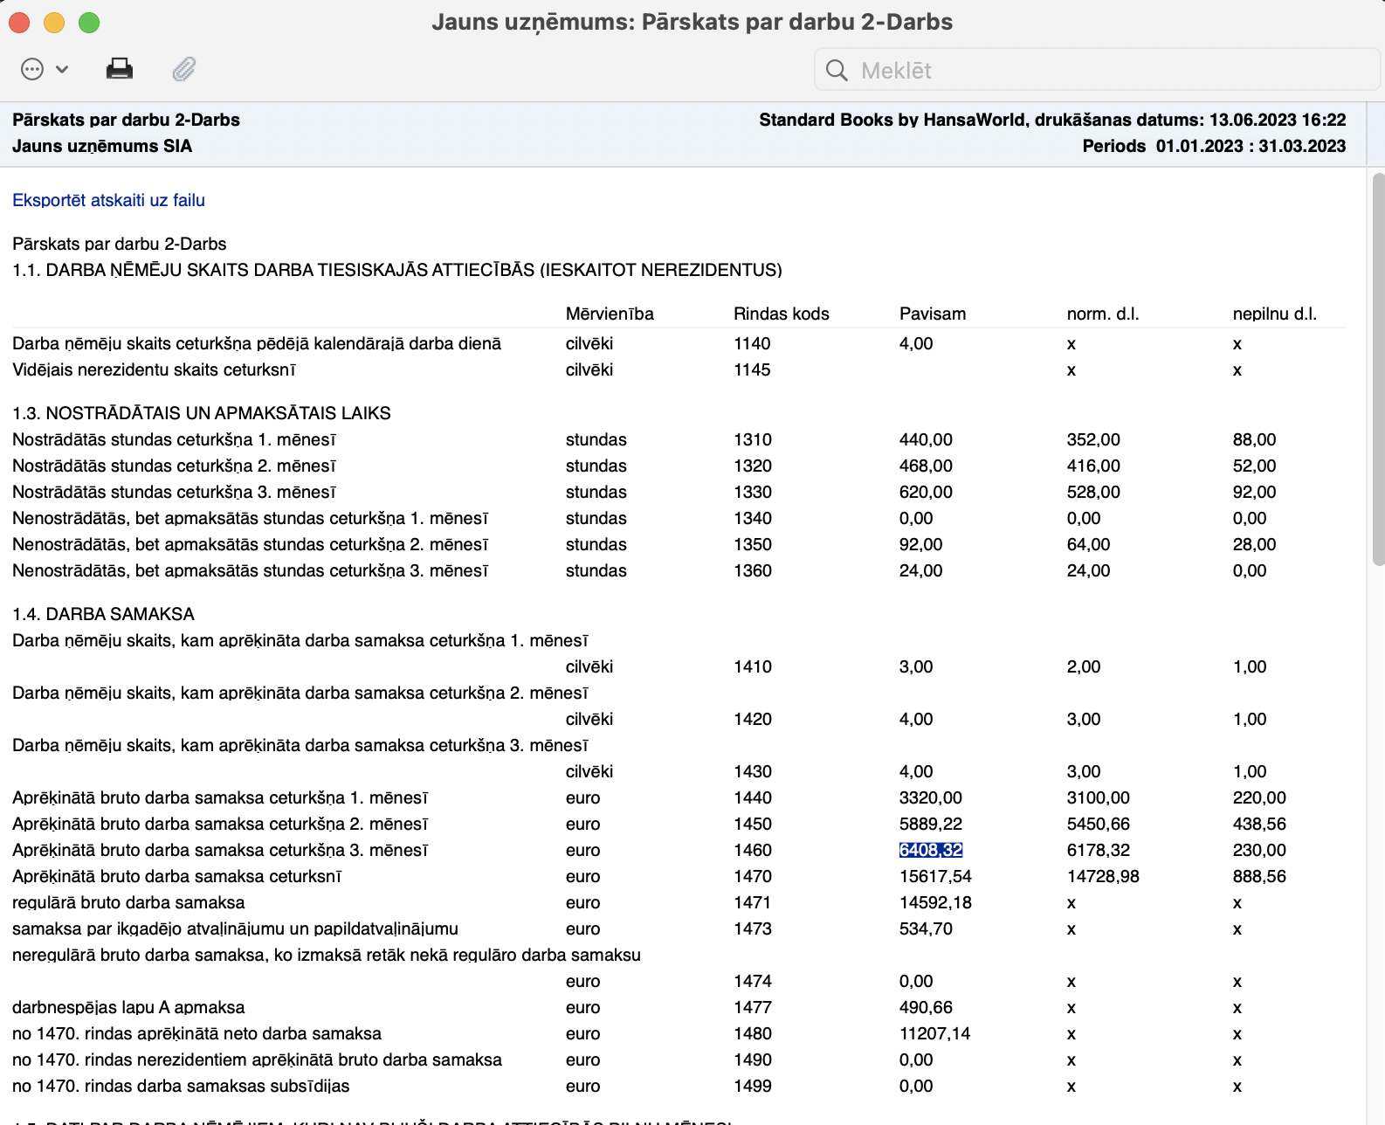Click the 15617,54 total in row 1470
This screenshot has width=1385, height=1125.
(935, 876)
